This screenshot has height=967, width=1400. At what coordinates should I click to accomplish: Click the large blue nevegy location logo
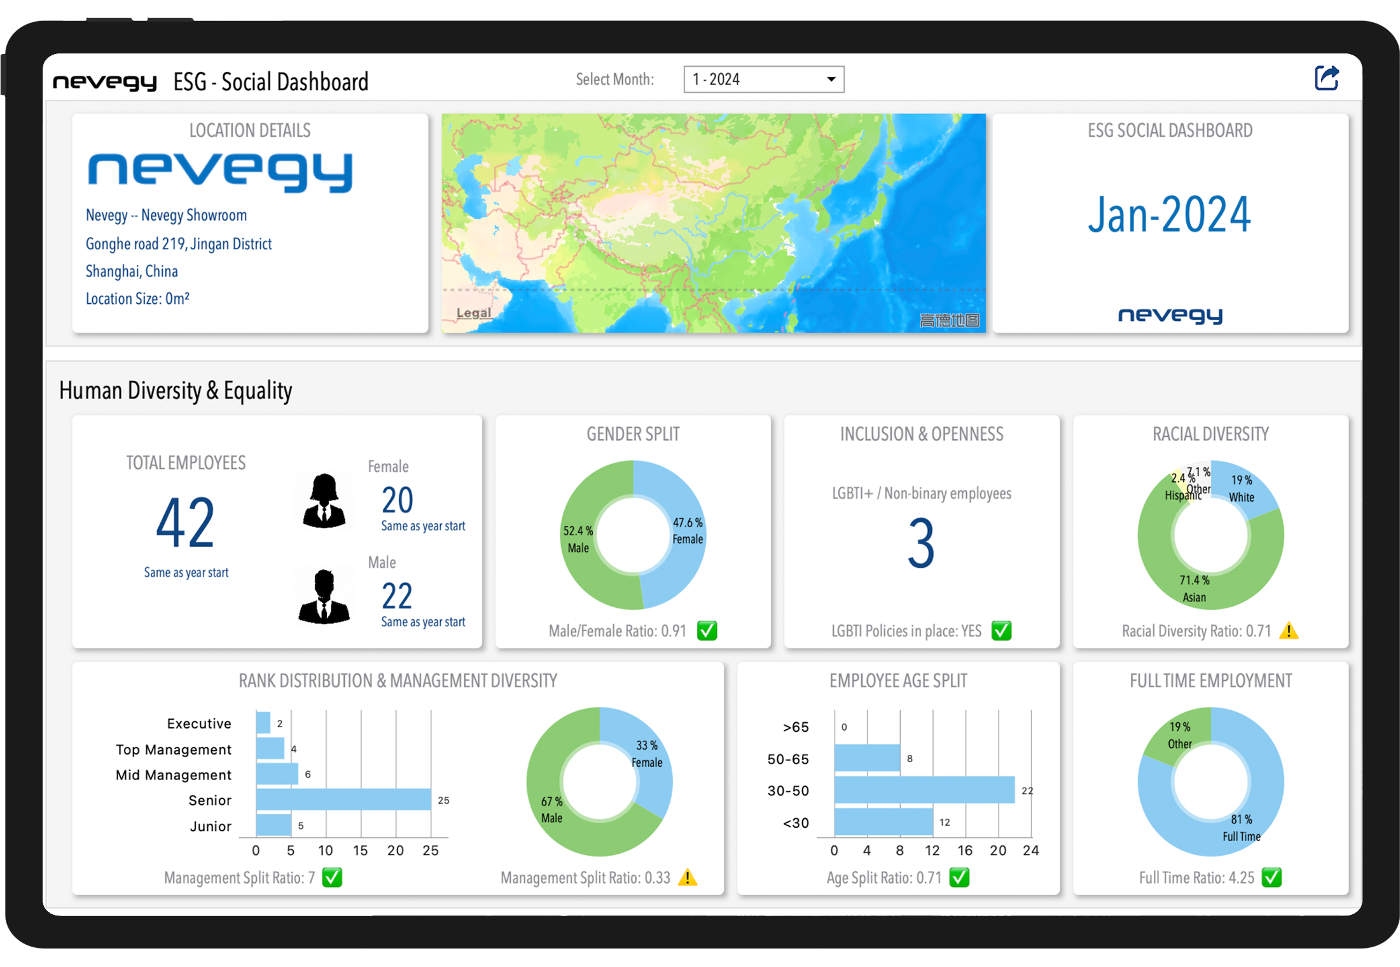pyautogui.click(x=219, y=172)
